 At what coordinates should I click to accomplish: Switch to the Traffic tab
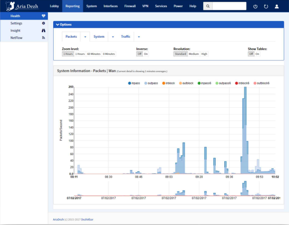click(126, 37)
